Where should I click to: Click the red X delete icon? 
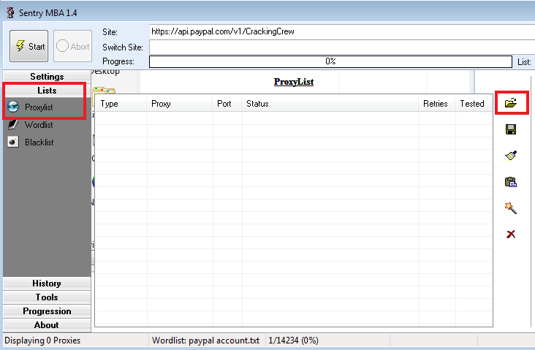[511, 234]
